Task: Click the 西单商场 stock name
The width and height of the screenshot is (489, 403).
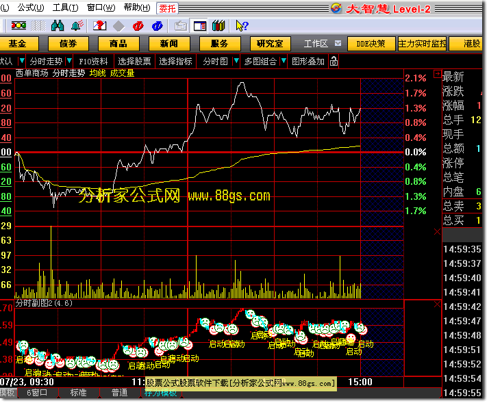Action: [32, 73]
